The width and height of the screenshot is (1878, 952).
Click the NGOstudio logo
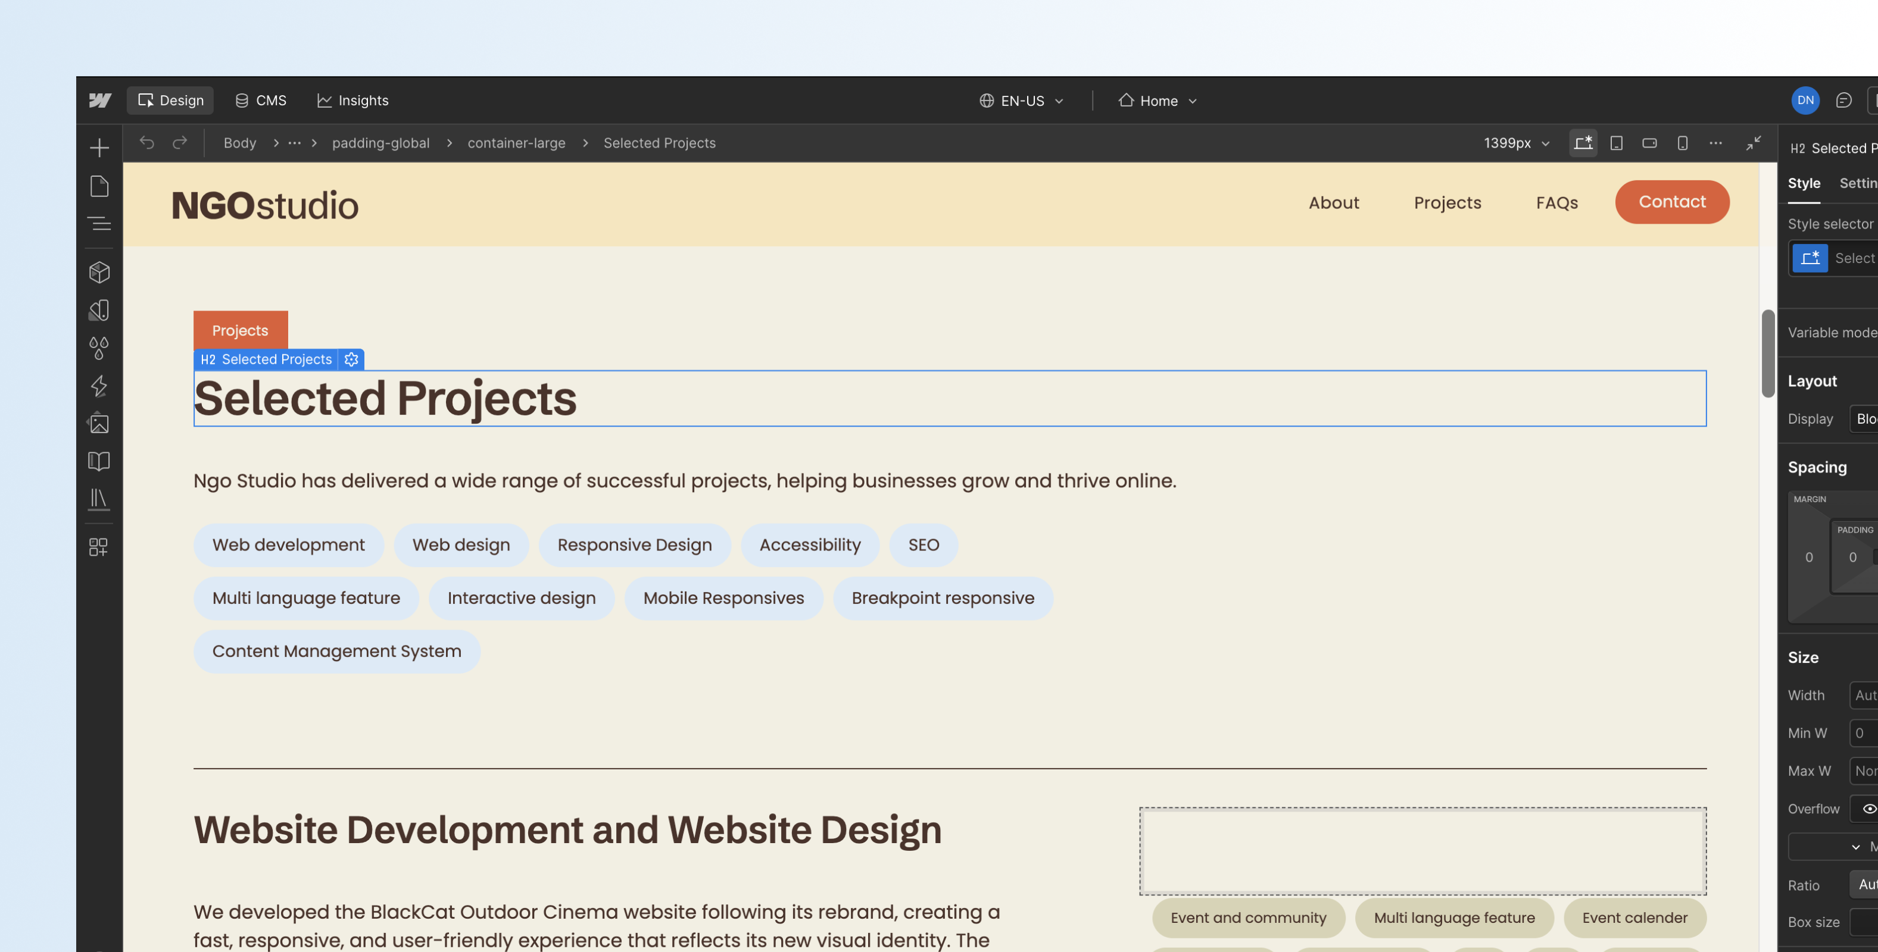coord(264,205)
